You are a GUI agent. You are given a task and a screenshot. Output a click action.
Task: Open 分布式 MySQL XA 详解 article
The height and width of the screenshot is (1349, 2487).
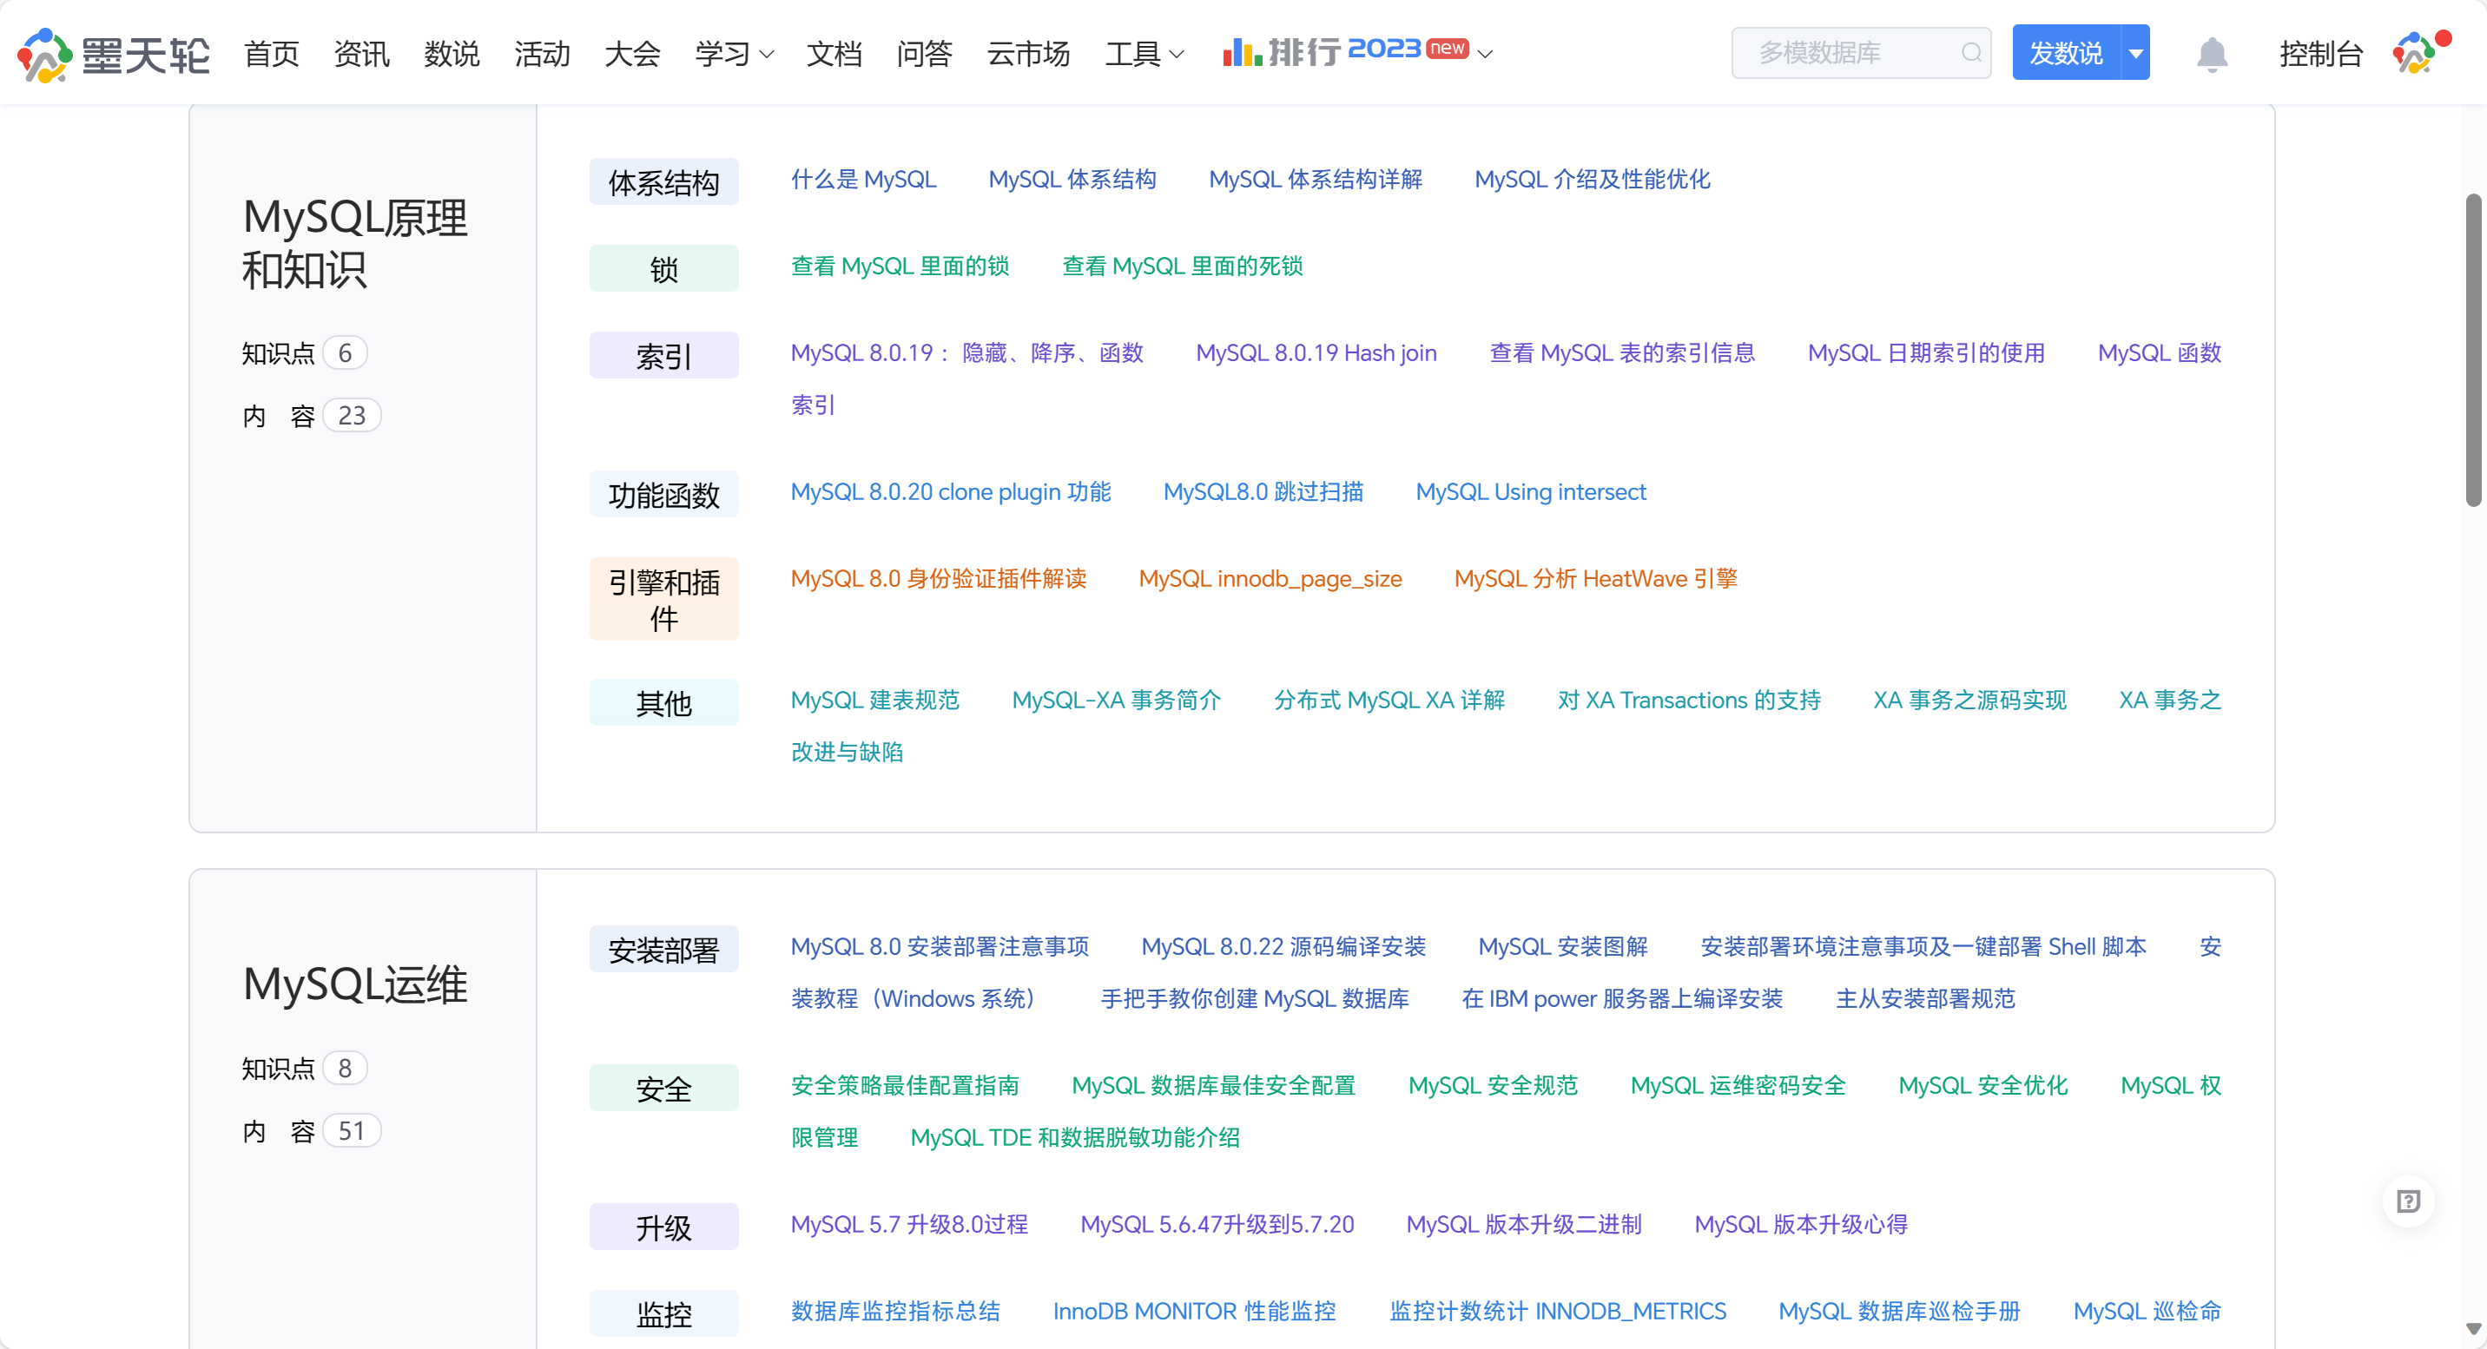[1390, 701]
